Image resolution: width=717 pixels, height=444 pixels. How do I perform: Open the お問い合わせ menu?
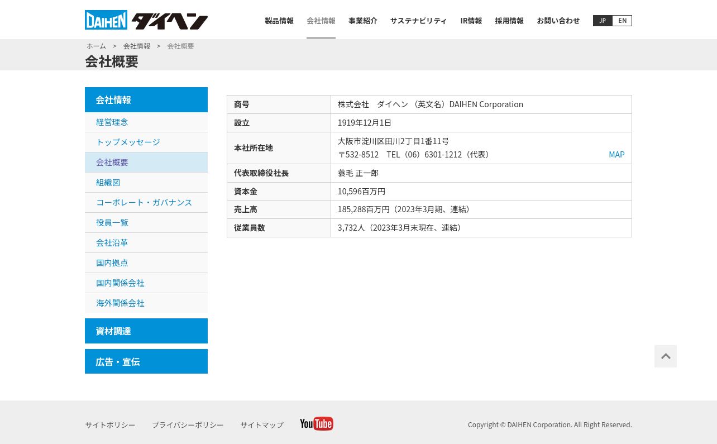tap(558, 21)
